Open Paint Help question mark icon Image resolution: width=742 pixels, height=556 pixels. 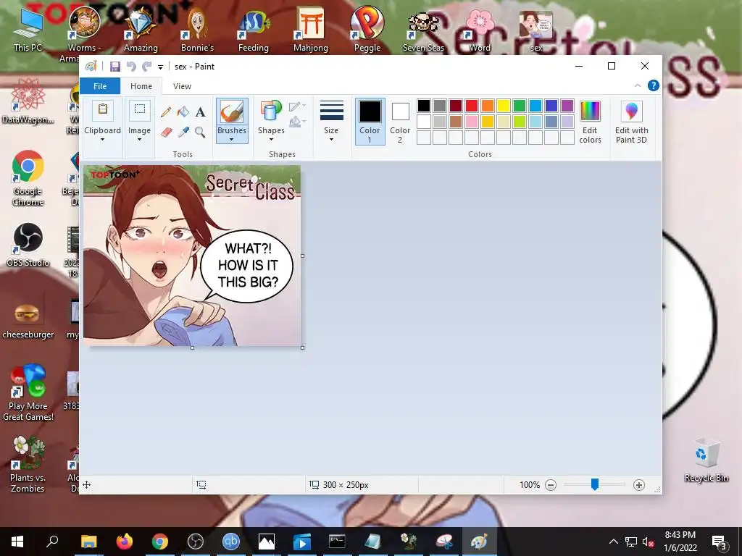654,85
